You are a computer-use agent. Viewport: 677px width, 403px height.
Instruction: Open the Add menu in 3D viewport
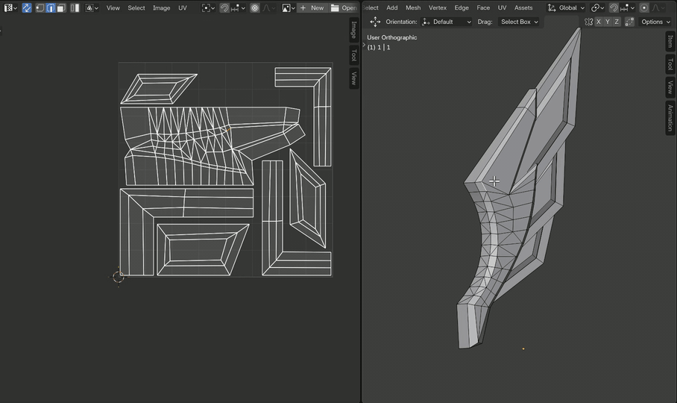(392, 7)
